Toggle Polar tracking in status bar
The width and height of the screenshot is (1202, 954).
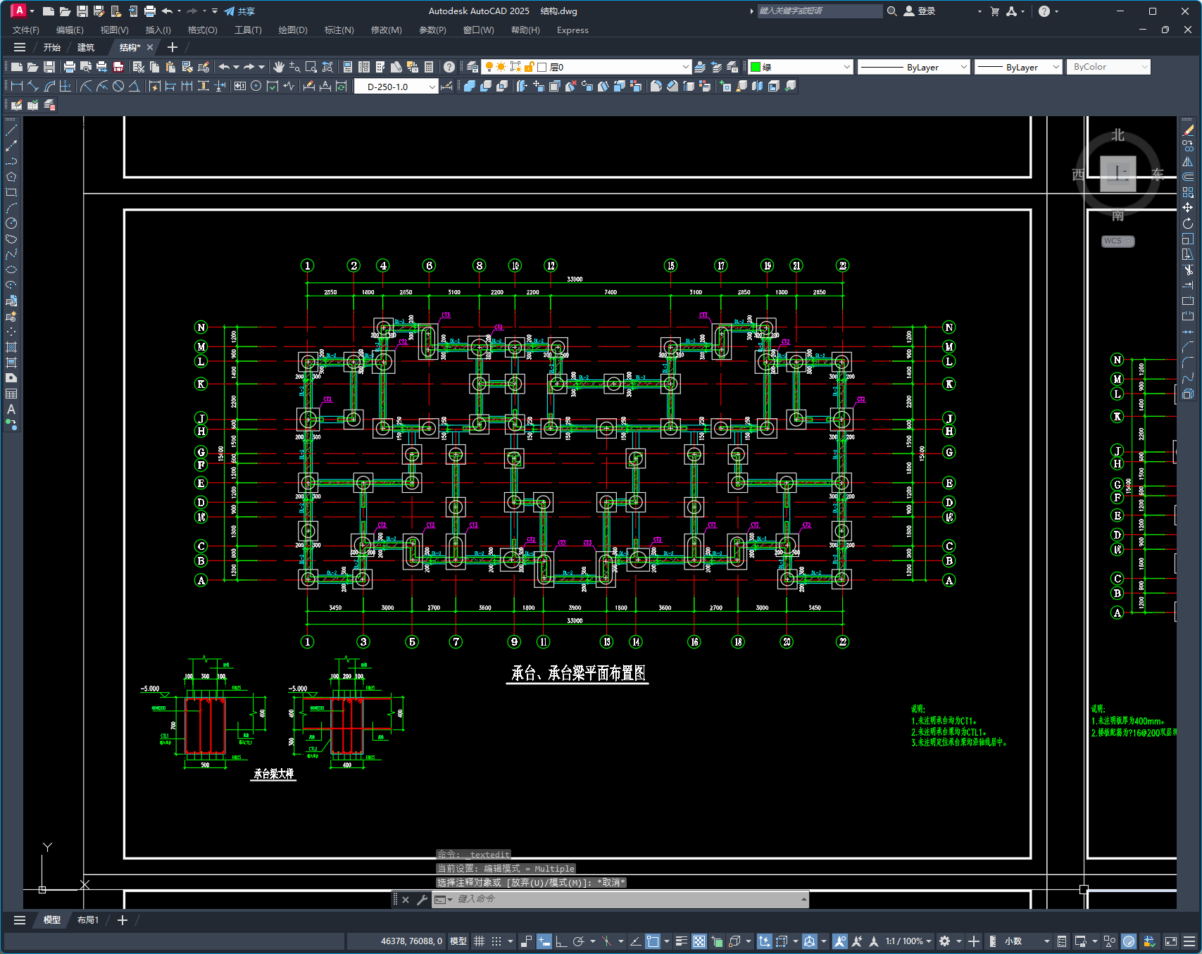(579, 941)
